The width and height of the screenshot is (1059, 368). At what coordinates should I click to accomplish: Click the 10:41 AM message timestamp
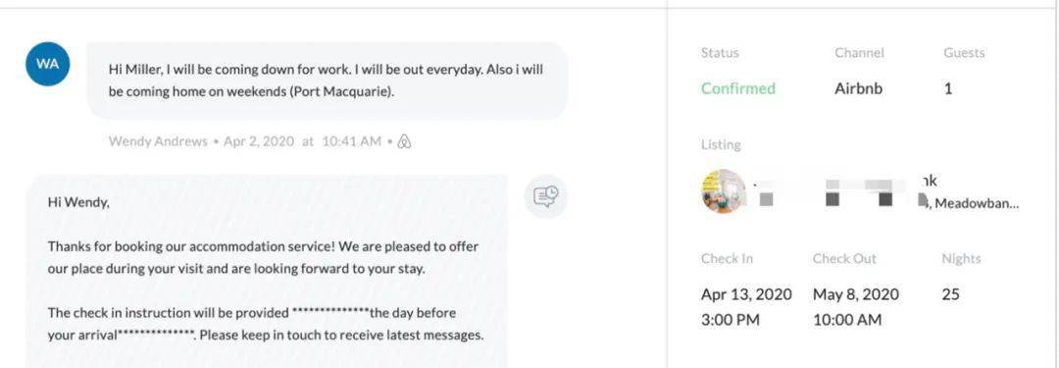[x=351, y=141]
